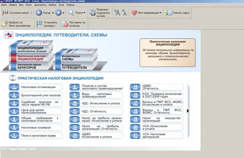The height and width of the screenshot is (158, 244).
Task: Decrease font size with smaller A icon
Action: (124, 12)
